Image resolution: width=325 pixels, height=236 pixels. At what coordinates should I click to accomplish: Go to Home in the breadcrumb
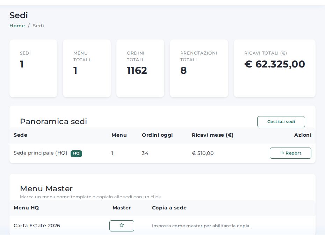[17, 26]
